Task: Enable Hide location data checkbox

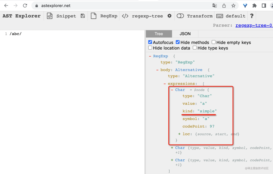Action: (150, 48)
